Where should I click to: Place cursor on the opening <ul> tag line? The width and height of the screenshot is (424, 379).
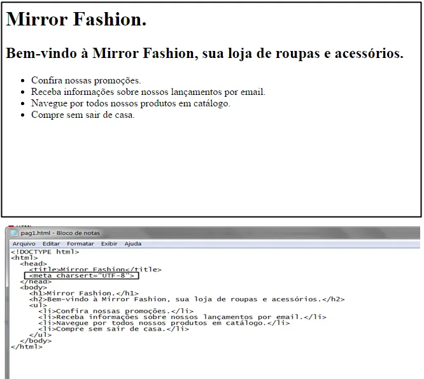[38, 305]
